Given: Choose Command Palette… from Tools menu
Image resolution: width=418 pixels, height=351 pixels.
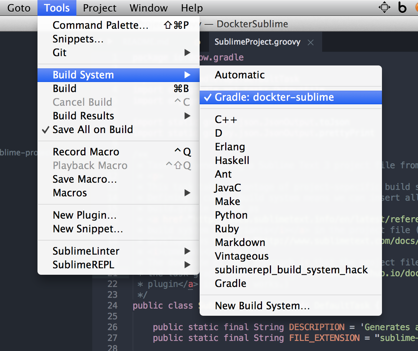Looking at the screenshot, I should pyautogui.click(x=118, y=25).
